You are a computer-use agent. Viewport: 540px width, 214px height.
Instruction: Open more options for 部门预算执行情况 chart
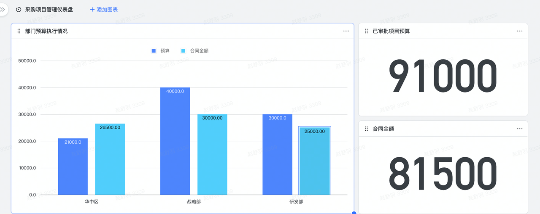point(346,31)
